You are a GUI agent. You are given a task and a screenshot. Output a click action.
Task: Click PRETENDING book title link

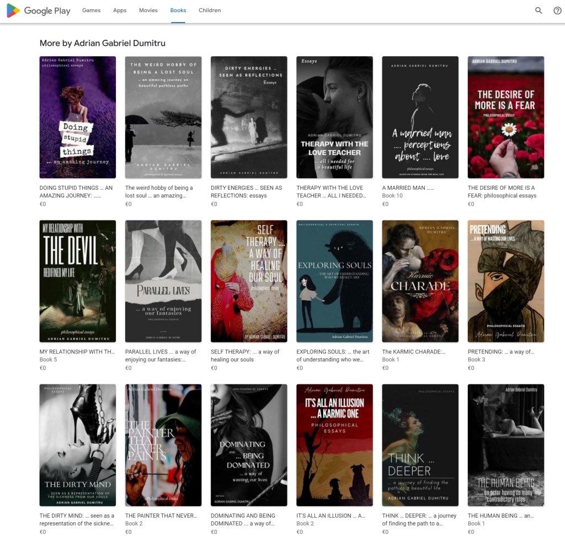[x=500, y=352]
